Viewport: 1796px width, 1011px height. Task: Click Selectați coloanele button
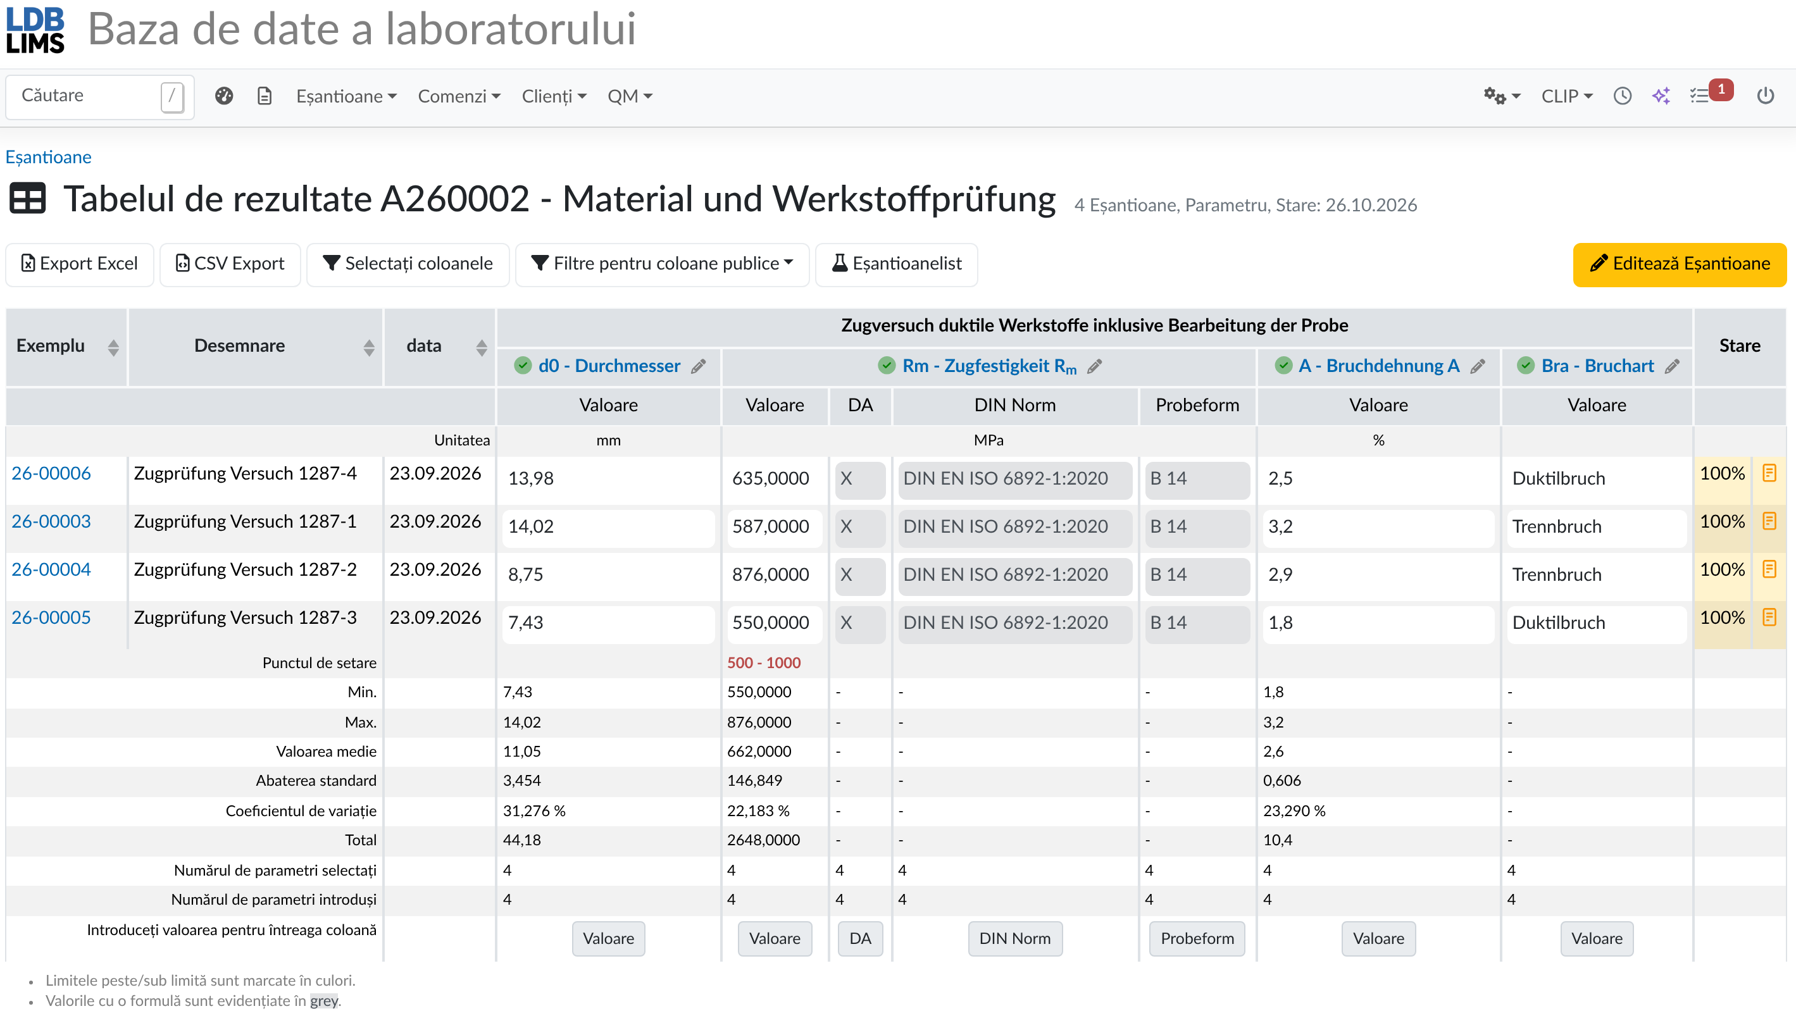point(408,264)
